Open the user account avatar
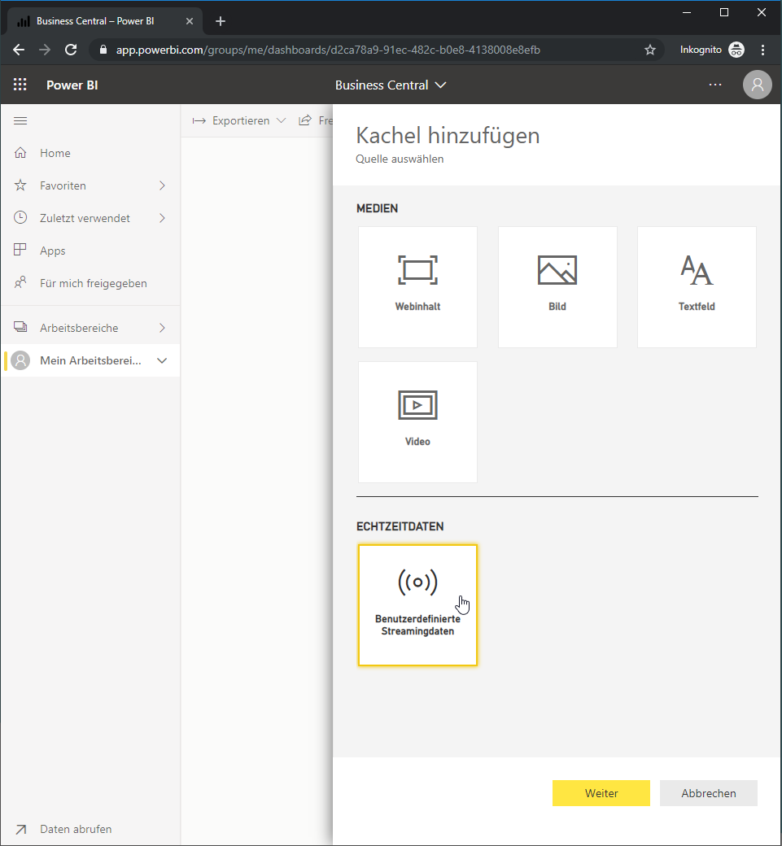This screenshot has width=782, height=846. 757,85
